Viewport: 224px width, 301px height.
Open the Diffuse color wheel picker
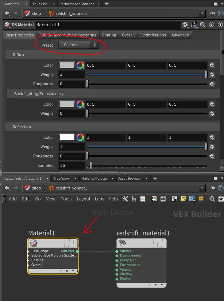point(80,65)
